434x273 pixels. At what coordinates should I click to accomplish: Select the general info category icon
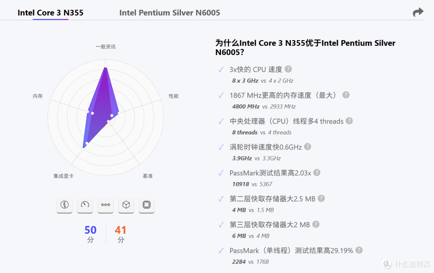(x=64, y=205)
